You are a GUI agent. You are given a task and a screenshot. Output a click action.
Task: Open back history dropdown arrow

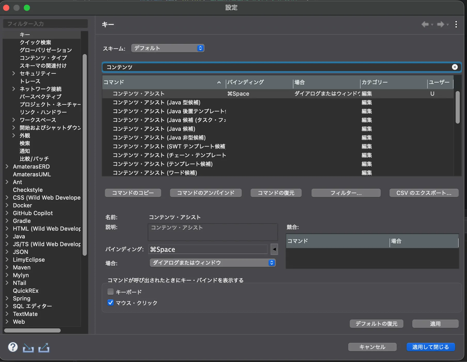[432, 25]
